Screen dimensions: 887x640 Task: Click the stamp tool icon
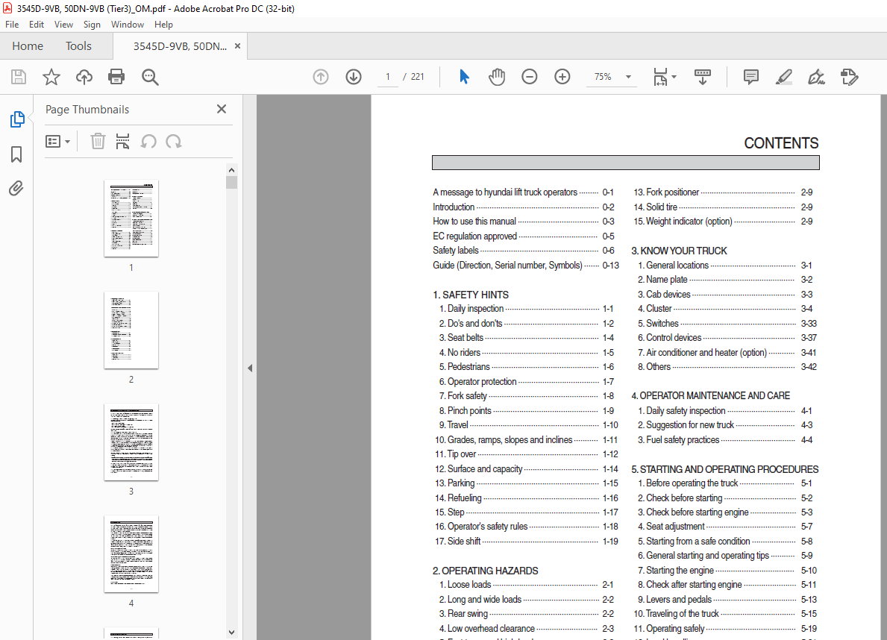849,77
